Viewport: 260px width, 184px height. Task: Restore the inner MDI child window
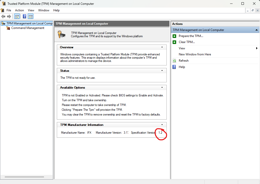tap(252, 11)
